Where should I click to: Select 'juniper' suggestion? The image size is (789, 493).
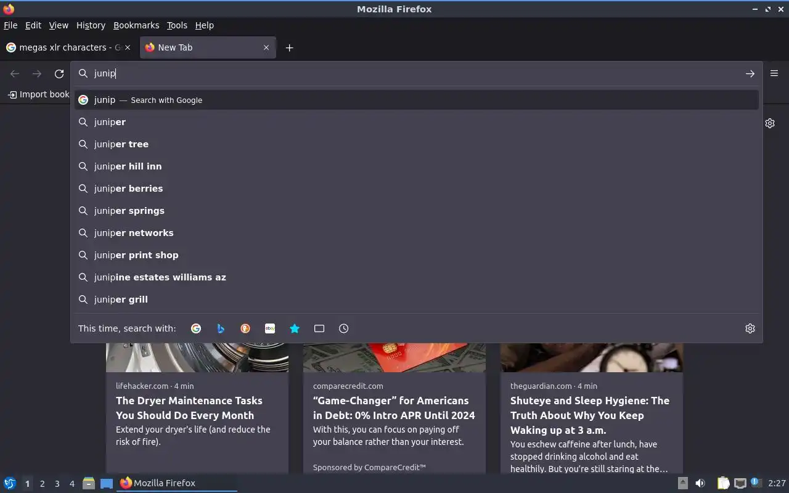(417, 122)
